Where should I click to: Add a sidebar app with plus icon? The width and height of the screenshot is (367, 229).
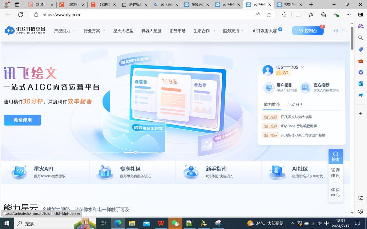tap(361, 113)
